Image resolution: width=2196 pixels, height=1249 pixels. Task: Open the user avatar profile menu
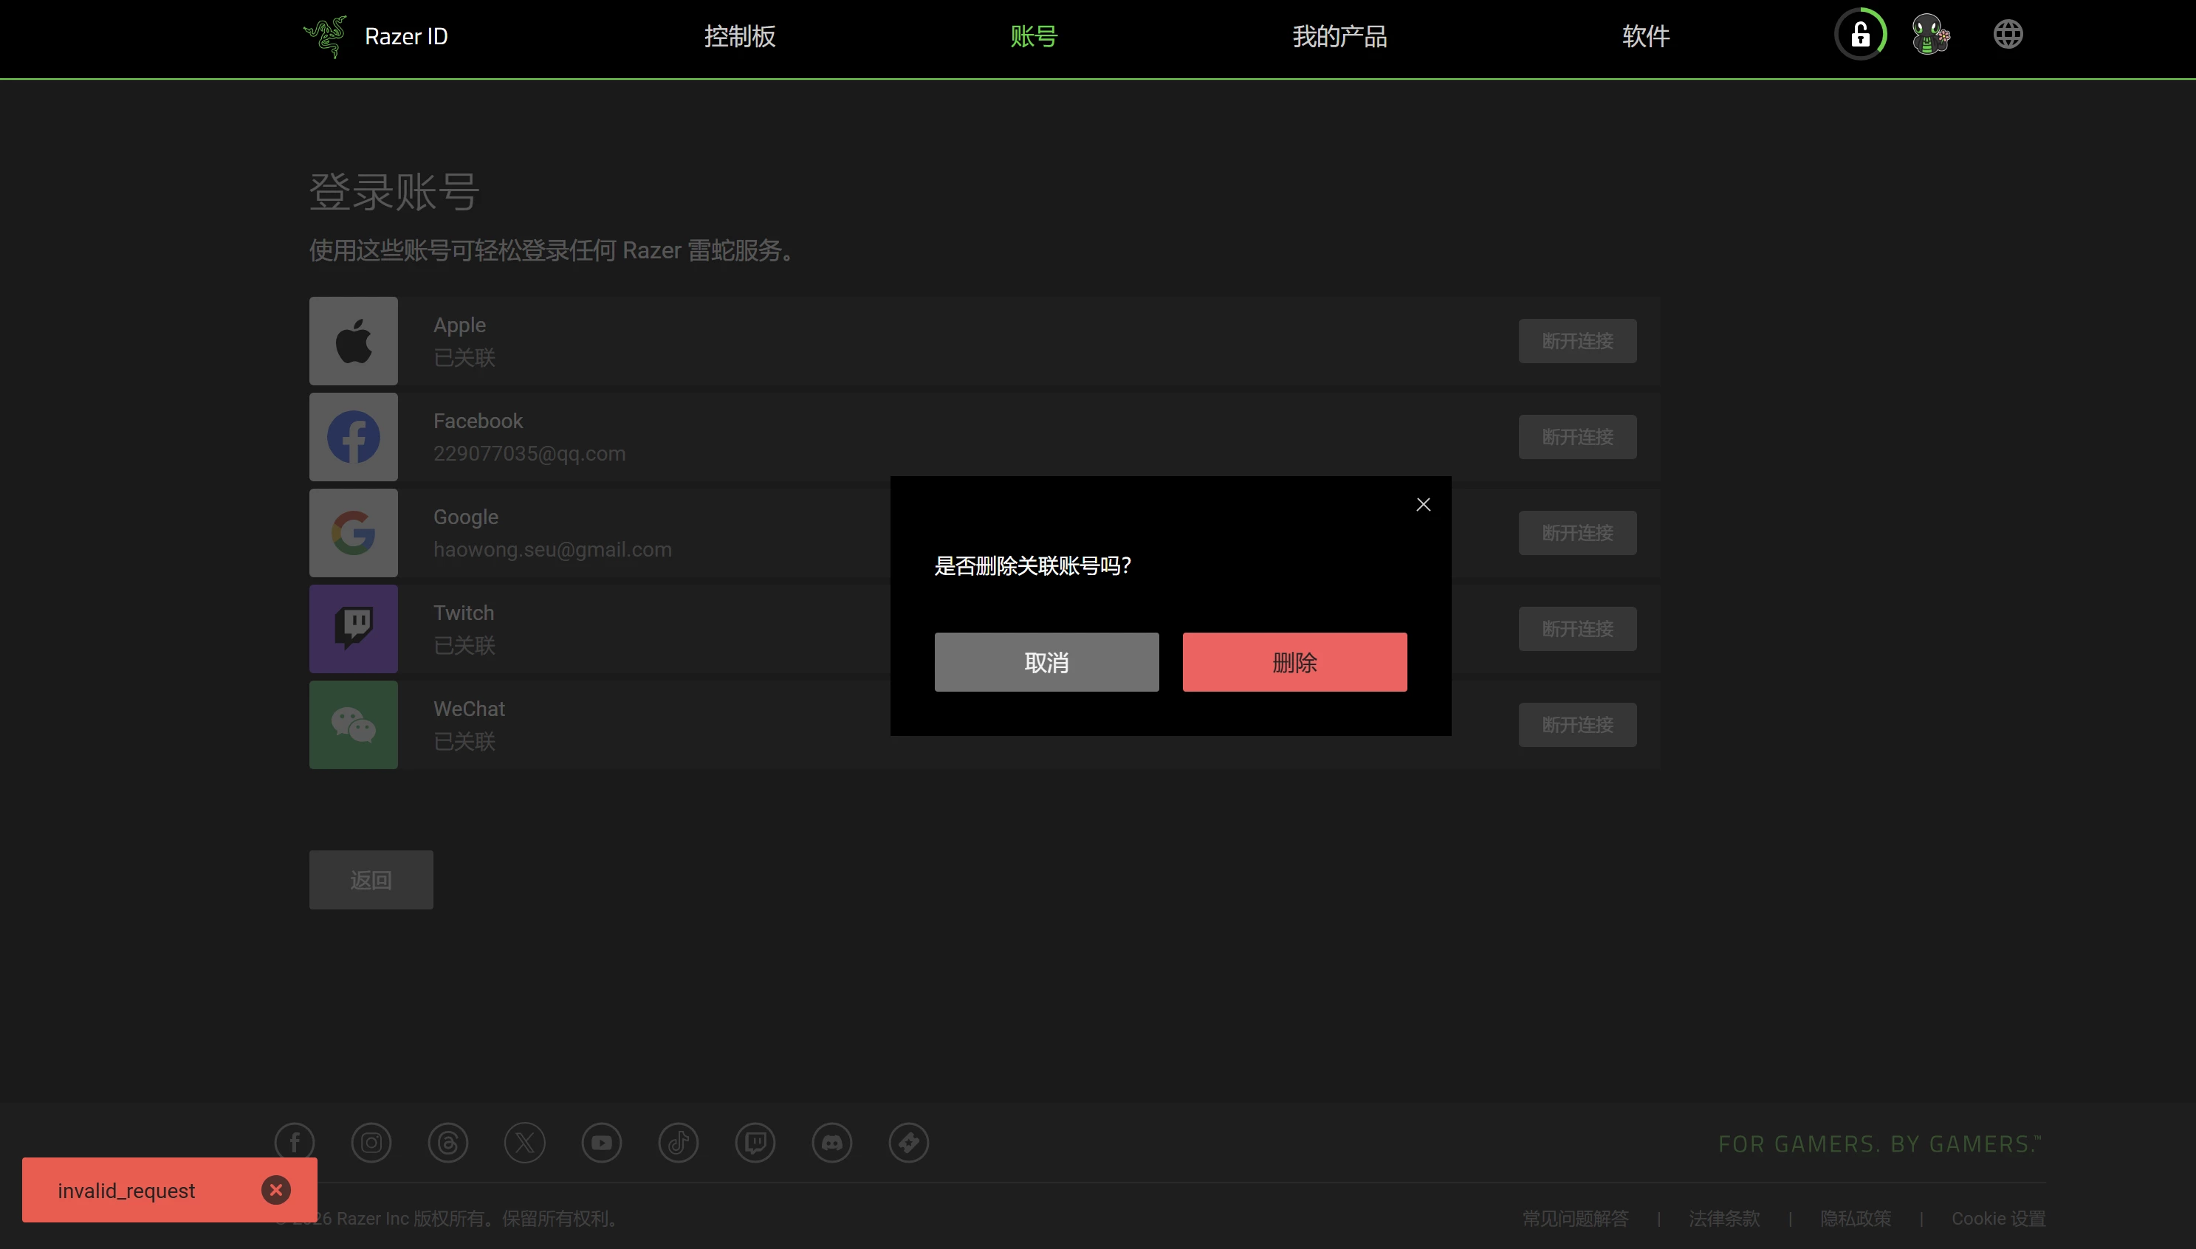1930,35
